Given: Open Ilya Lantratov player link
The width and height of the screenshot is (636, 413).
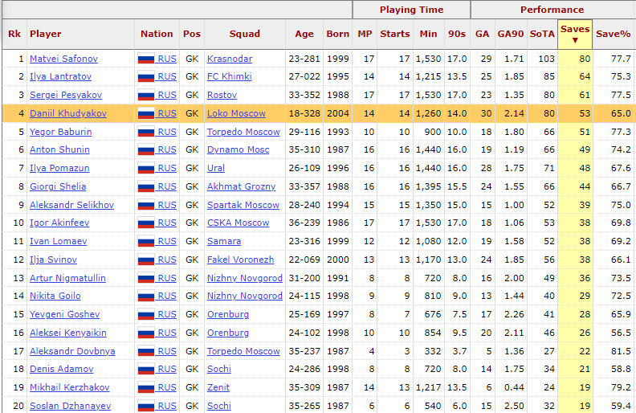Looking at the screenshot, I should [60, 76].
